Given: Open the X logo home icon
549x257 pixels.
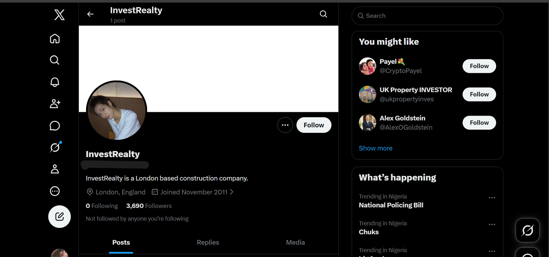Looking at the screenshot, I should pos(59,15).
